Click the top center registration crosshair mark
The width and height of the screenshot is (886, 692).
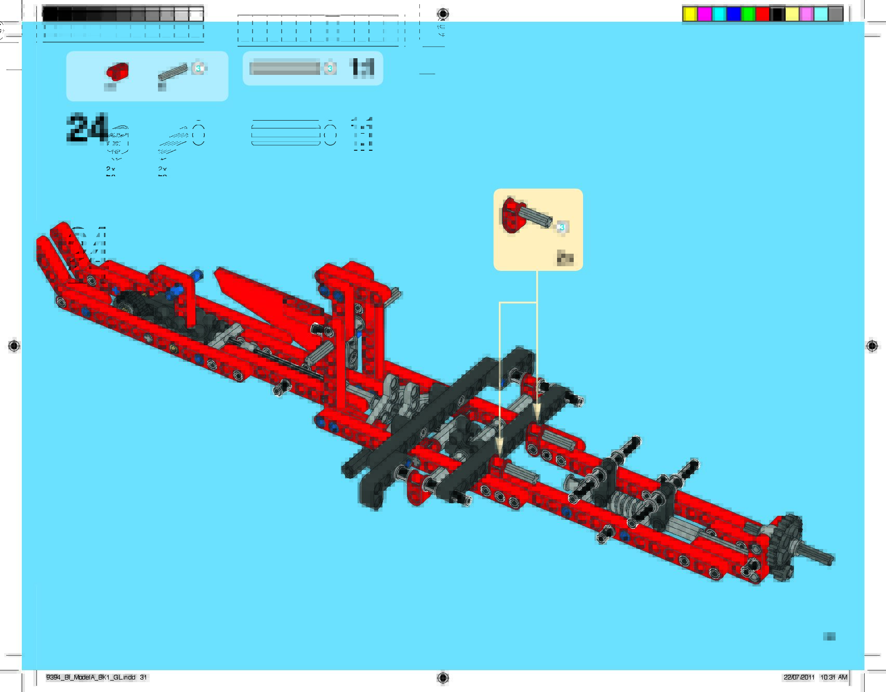[x=443, y=14]
